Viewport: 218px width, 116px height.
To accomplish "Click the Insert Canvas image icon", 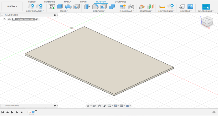I will pyautogui.click(x=190, y=6).
